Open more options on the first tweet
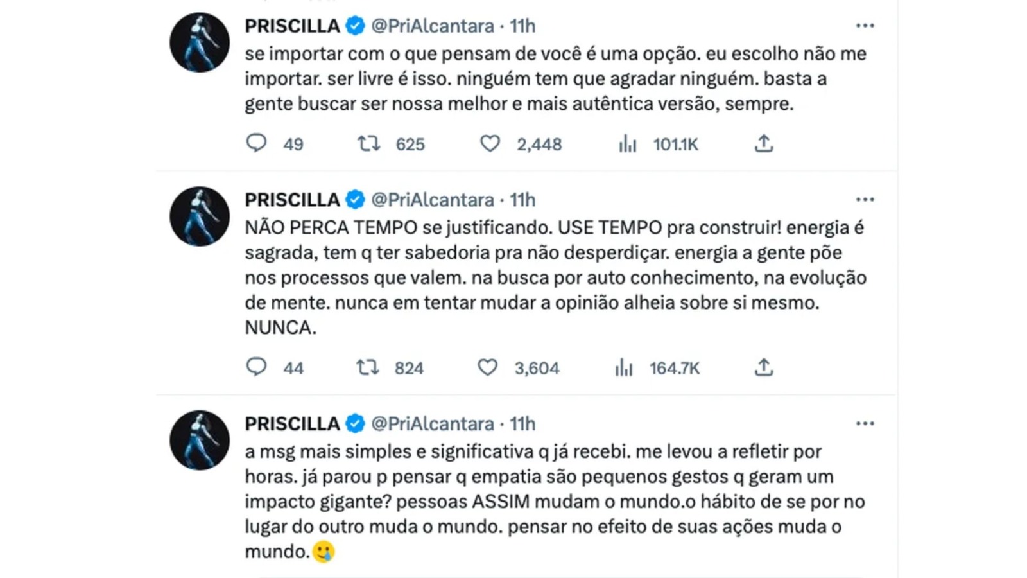 coord(865,26)
